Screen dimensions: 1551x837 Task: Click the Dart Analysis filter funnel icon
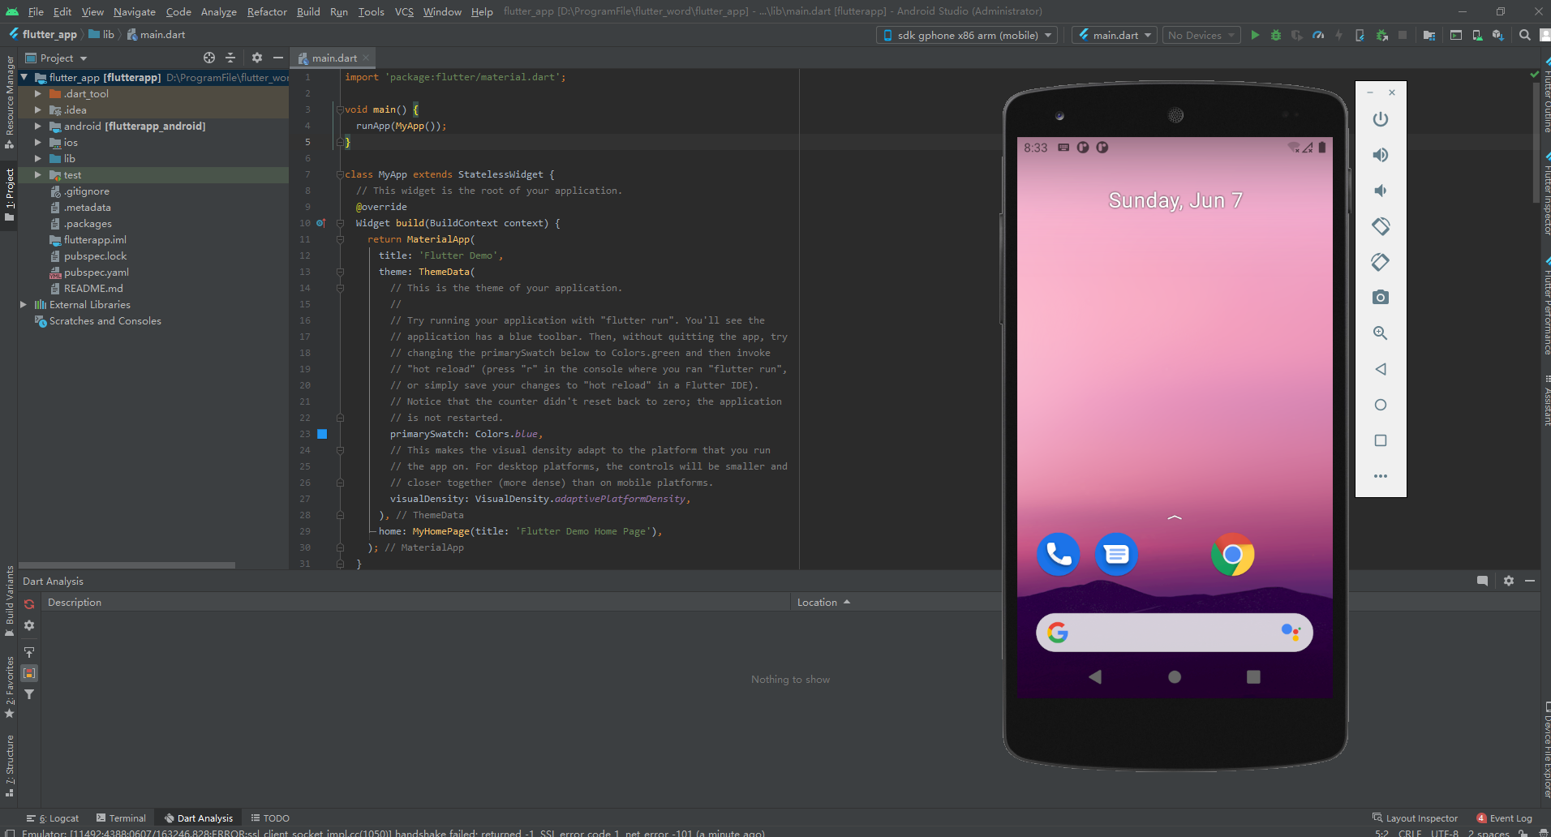[x=29, y=694]
